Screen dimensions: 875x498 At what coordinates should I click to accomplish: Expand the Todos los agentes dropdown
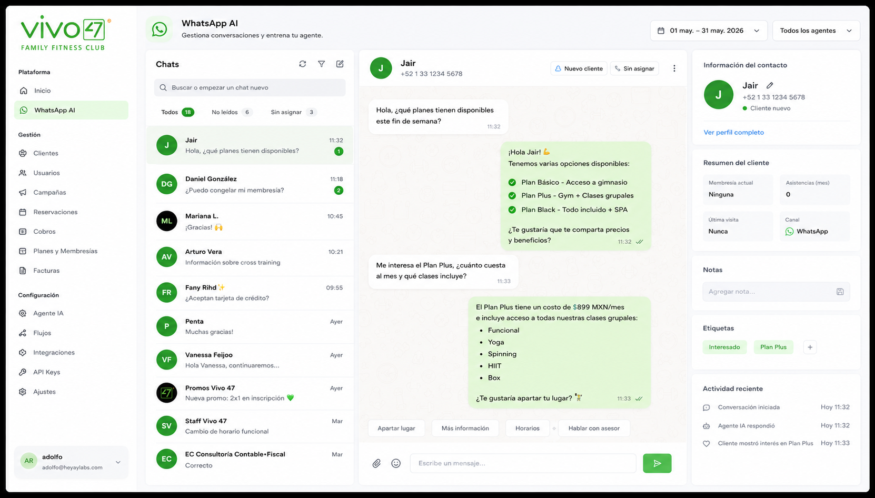pyautogui.click(x=816, y=31)
